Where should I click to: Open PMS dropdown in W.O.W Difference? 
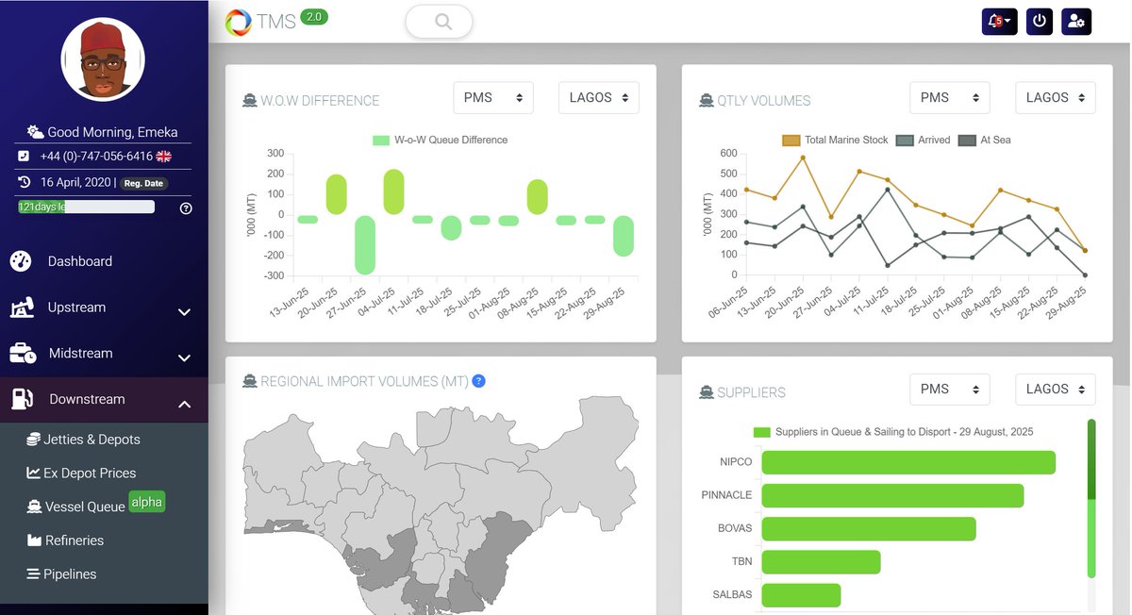point(493,97)
